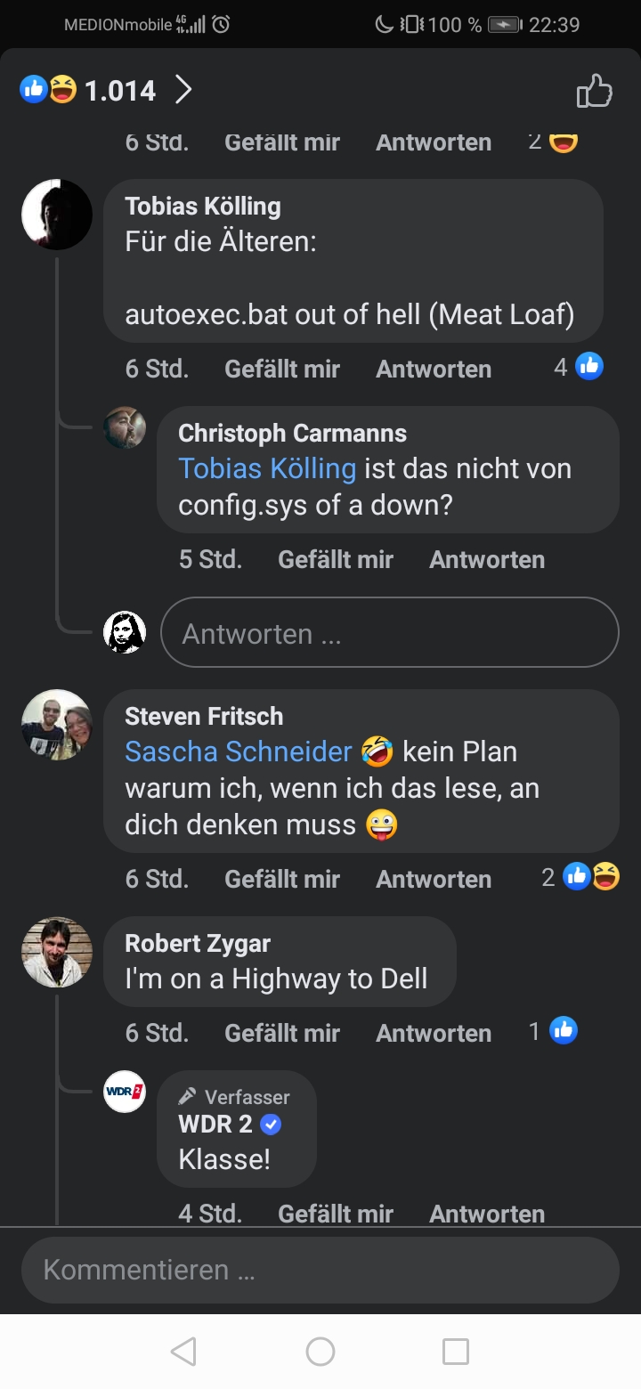The width and height of the screenshot is (641, 1389).
Task: Tap Robert Zygar's avatar
Action: [x=57, y=952]
